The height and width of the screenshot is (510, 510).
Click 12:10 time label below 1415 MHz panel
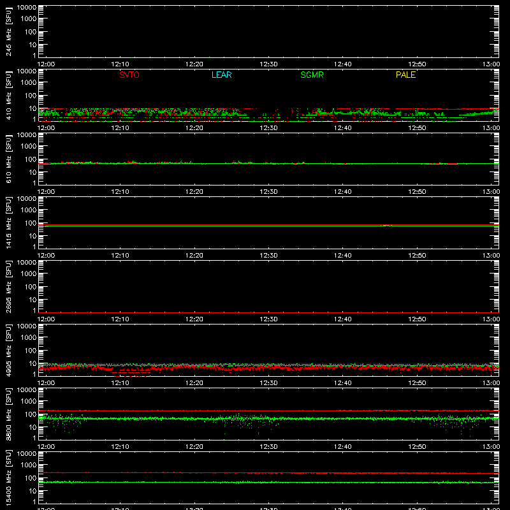(120, 256)
